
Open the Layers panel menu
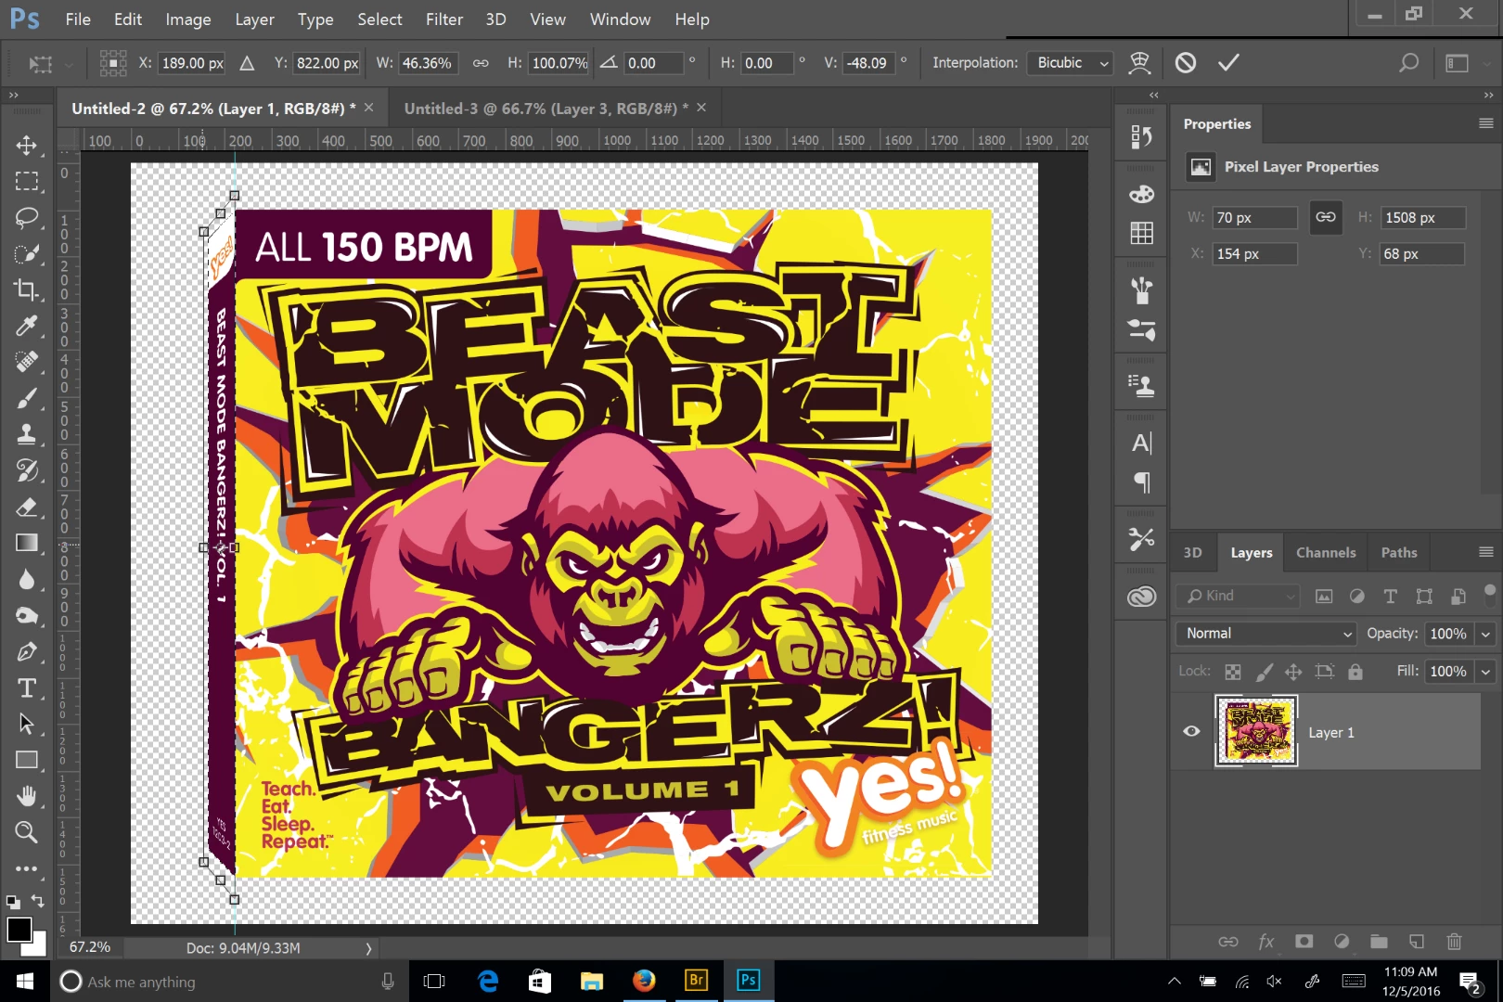pyautogui.click(x=1485, y=552)
